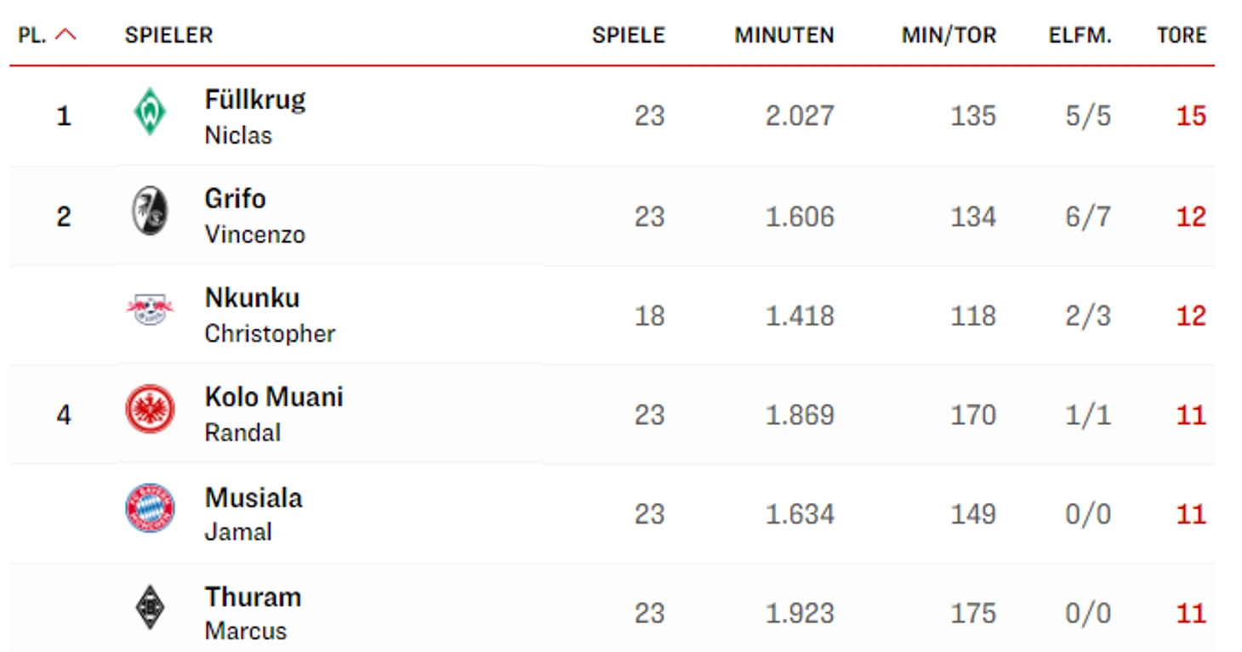This screenshot has height=652, width=1242.
Task: Click the Werder Bremen club crest
Action: click(150, 112)
